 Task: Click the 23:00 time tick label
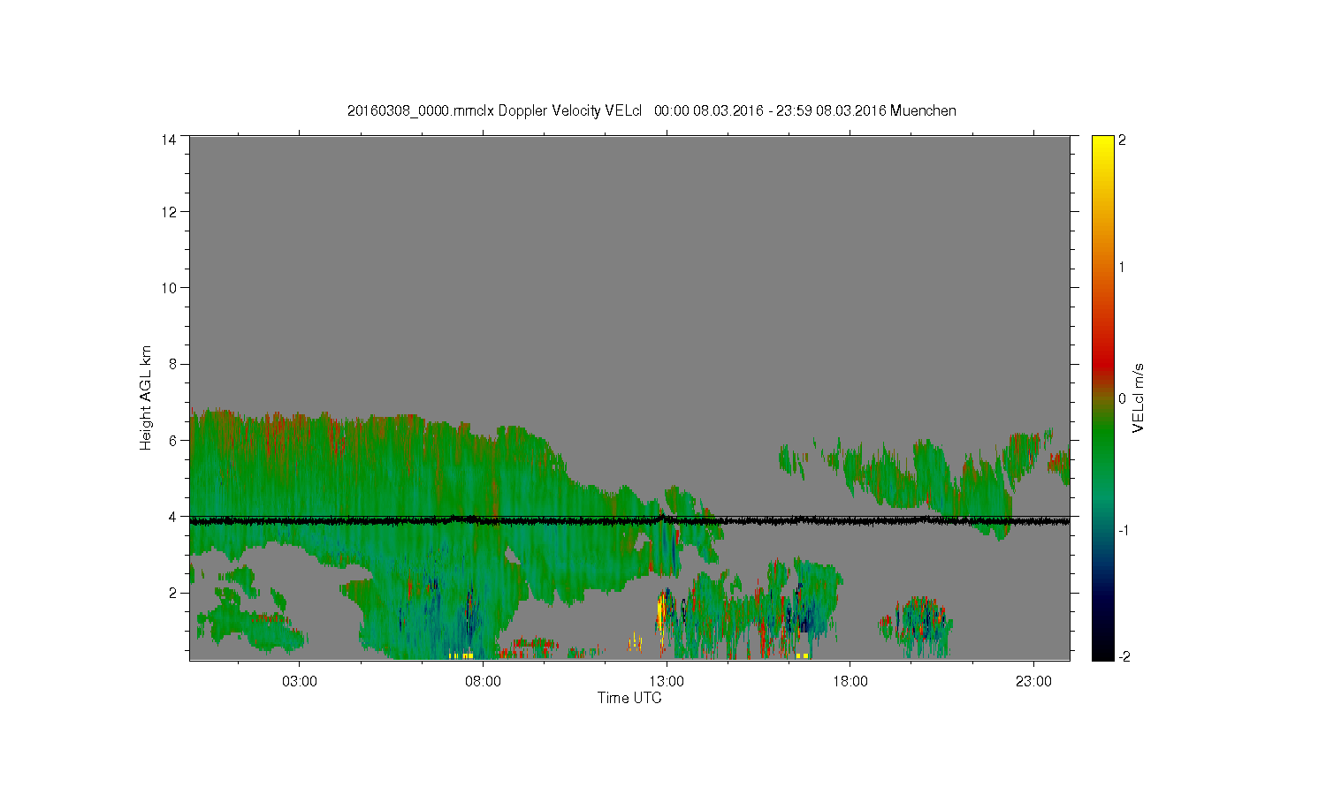coord(1033,682)
